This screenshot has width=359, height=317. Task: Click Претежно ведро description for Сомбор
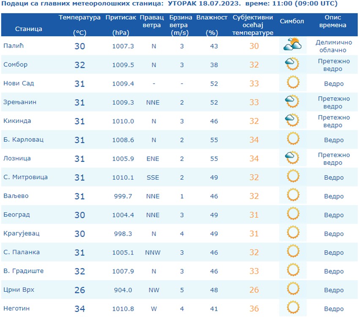[x=334, y=65]
